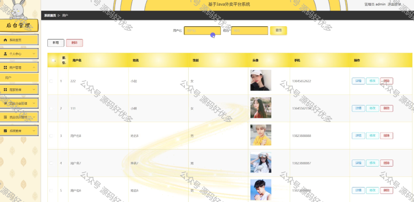Click the 新增 button

pos(56,43)
